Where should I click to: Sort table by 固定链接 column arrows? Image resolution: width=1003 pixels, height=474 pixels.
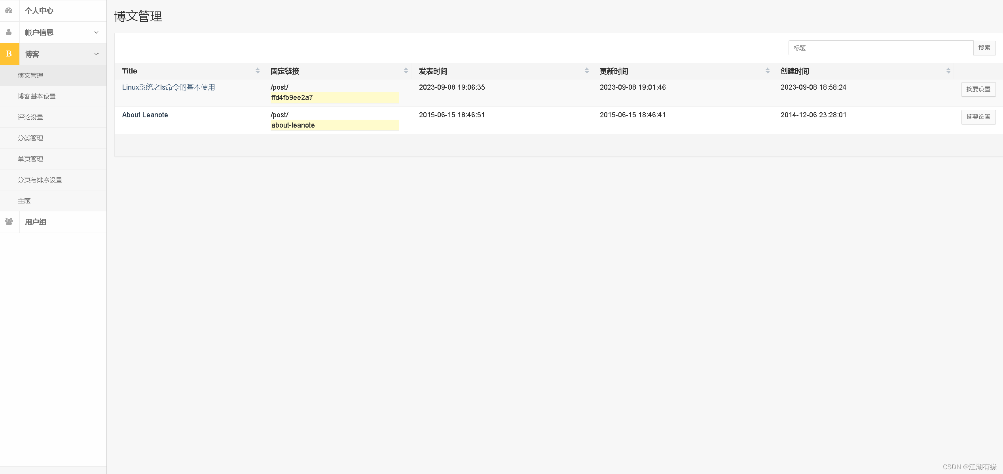click(x=406, y=71)
